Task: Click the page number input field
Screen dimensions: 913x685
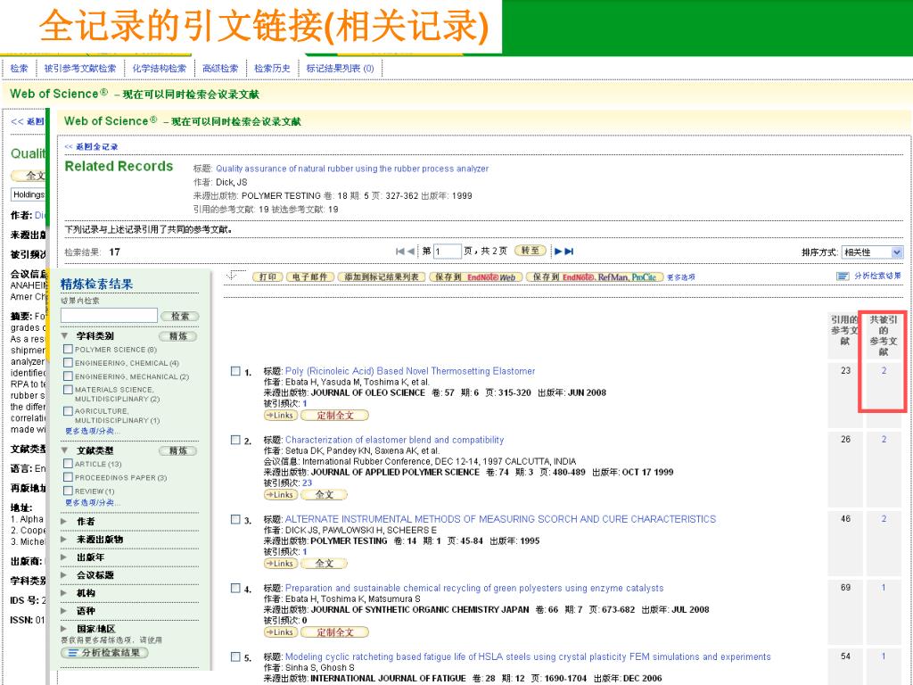Action: (x=448, y=252)
